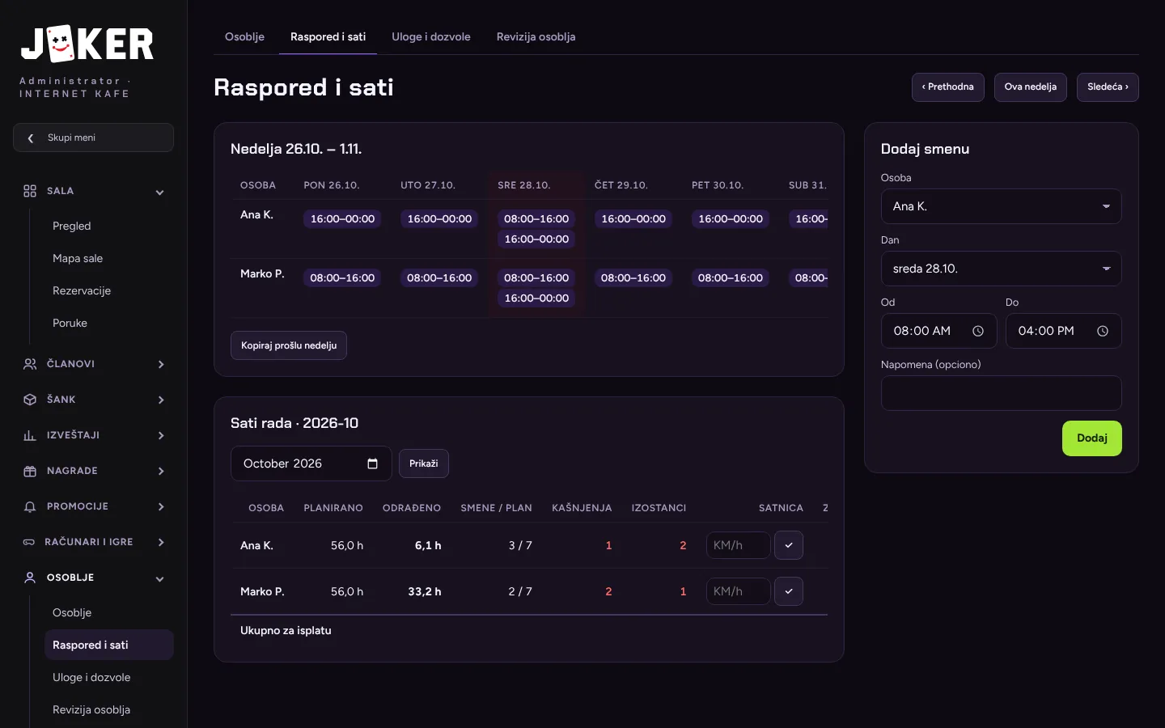
Task: Open Mapa sale in sidebar
Action: tap(78, 259)
